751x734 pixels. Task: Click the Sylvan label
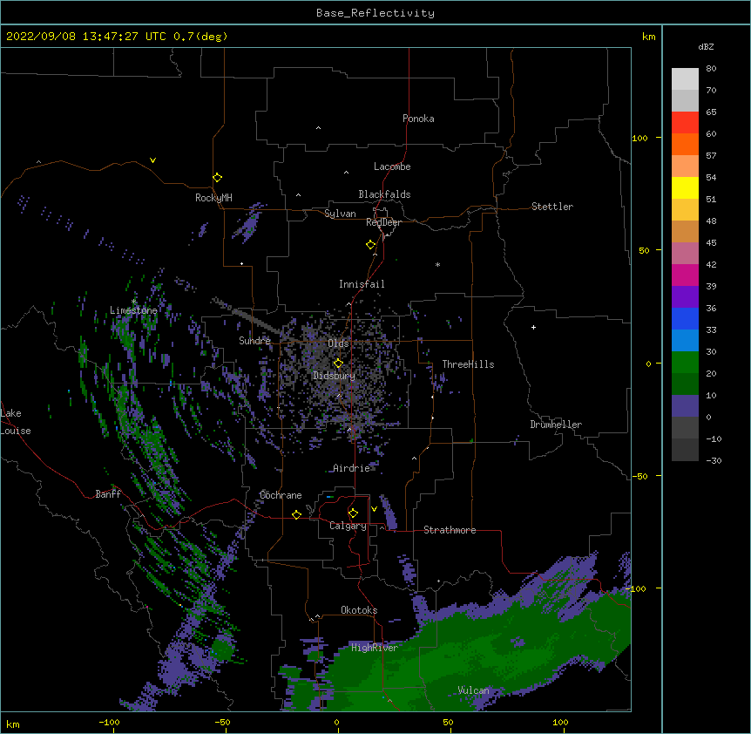click(x=340, y=214)
